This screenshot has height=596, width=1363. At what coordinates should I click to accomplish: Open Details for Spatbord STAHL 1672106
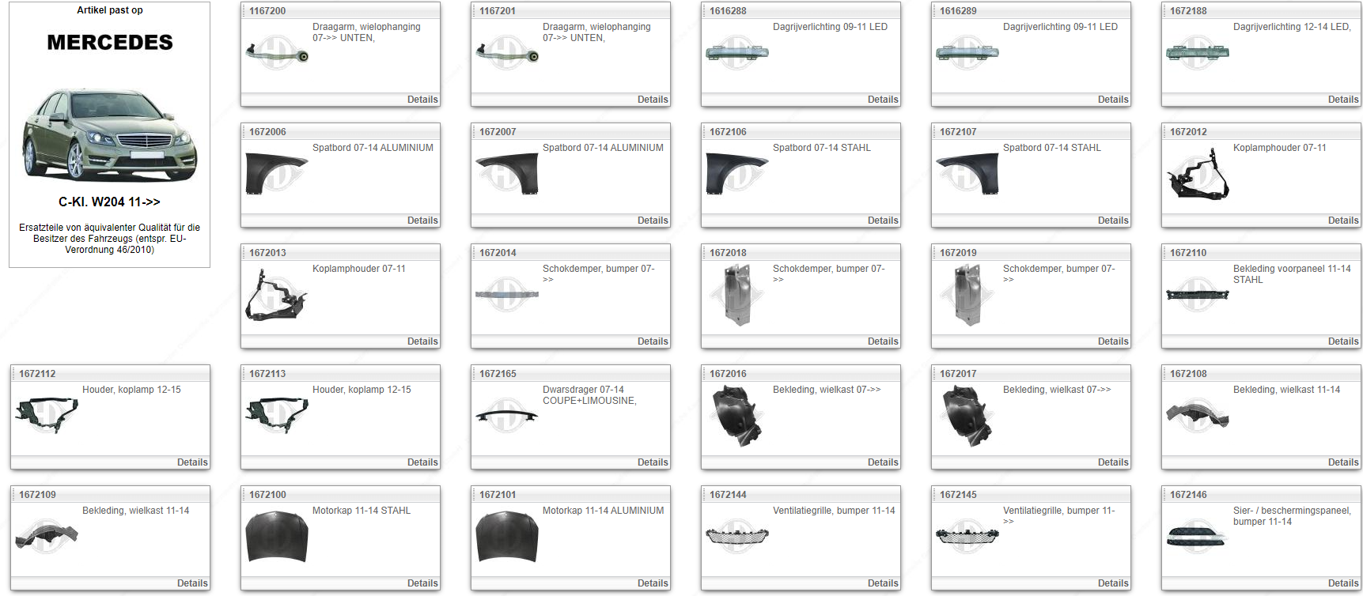coord(882,221)
